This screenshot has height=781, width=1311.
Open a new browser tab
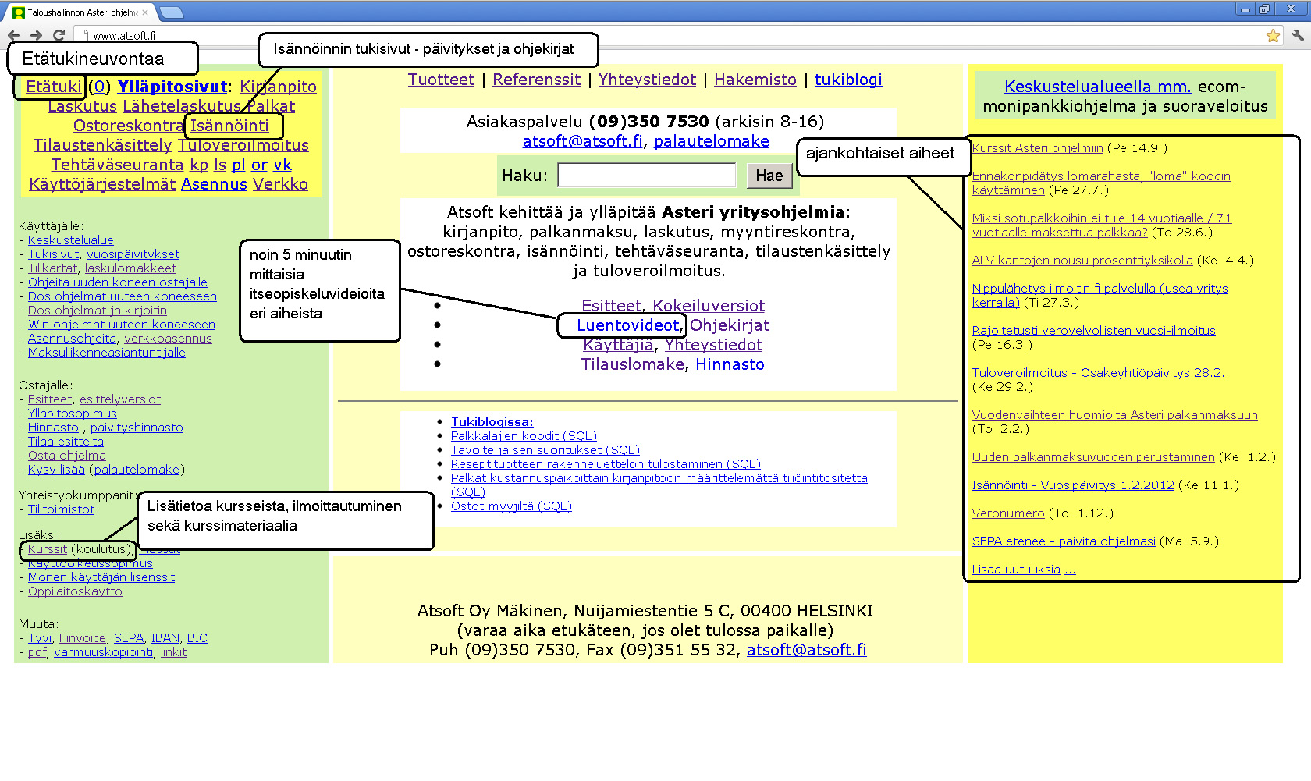coord(171,12)
